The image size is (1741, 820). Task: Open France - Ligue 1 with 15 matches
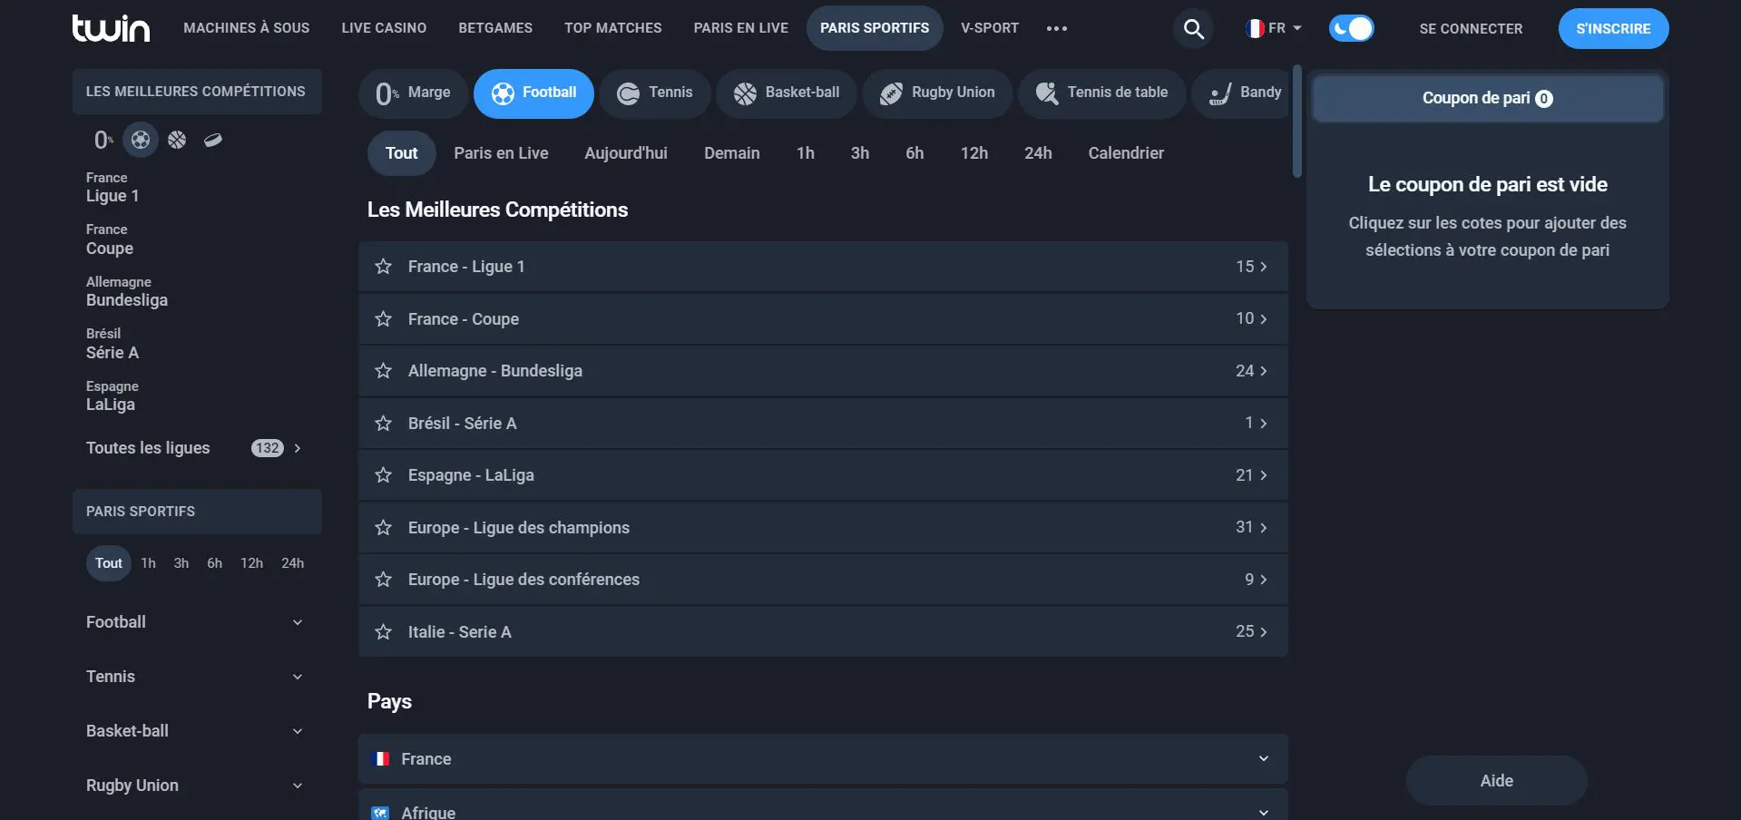coord(823,267)
